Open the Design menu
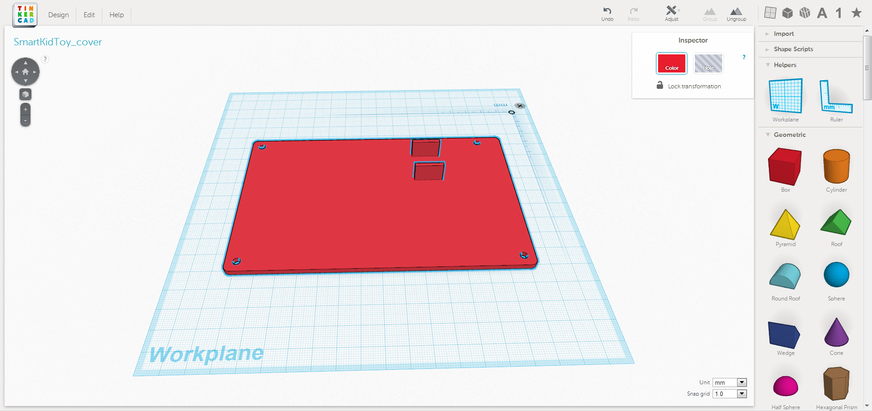 coord(59,15)
